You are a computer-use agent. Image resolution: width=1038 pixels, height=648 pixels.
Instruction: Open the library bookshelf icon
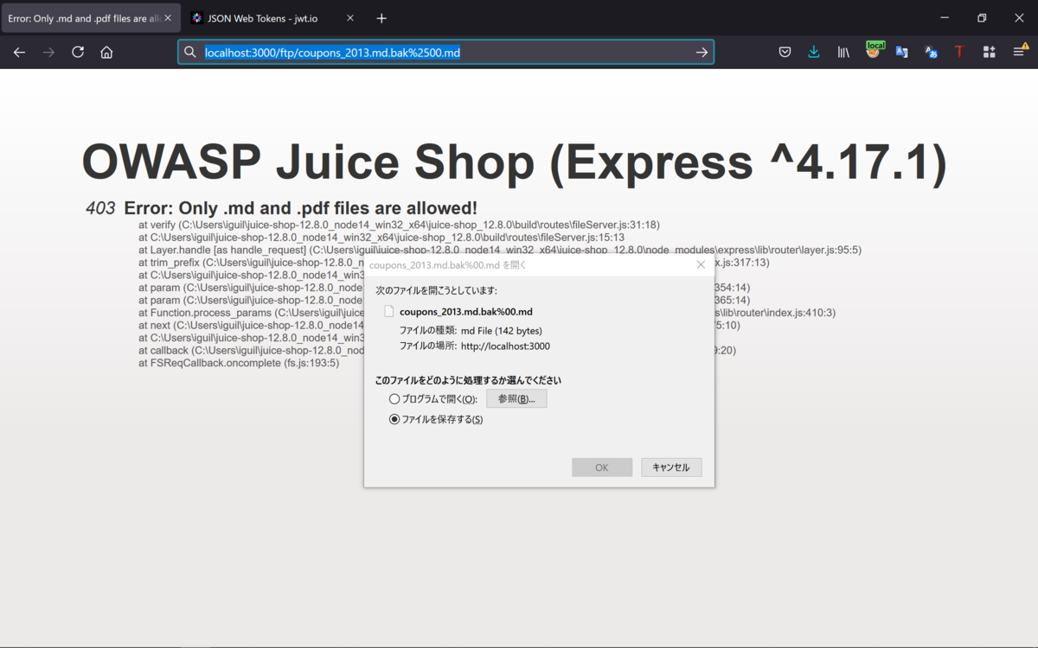point(843,52)
